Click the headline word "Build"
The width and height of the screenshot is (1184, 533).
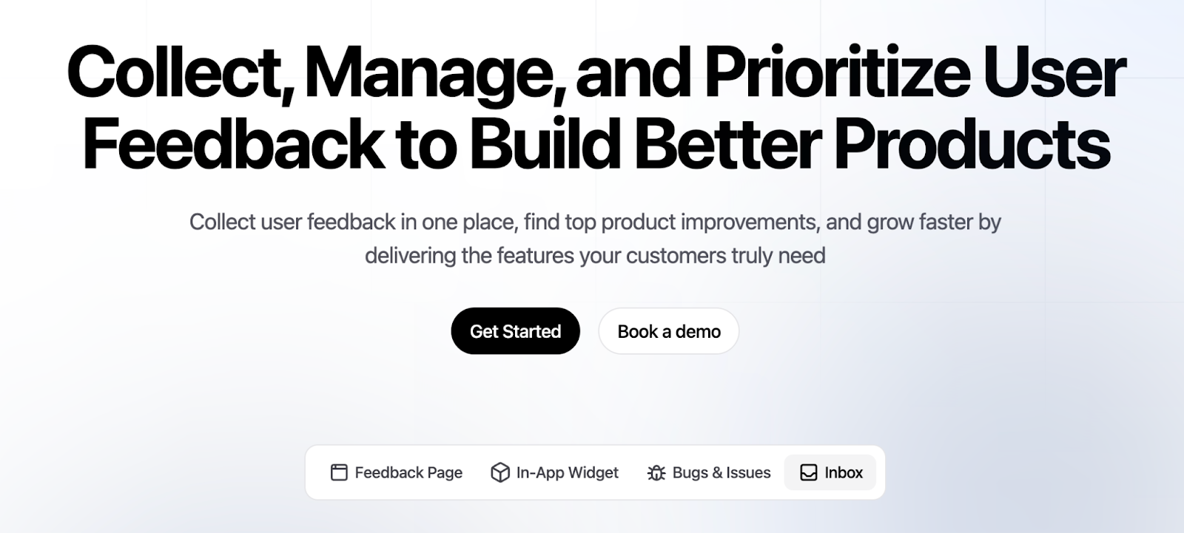coord(544,143)
